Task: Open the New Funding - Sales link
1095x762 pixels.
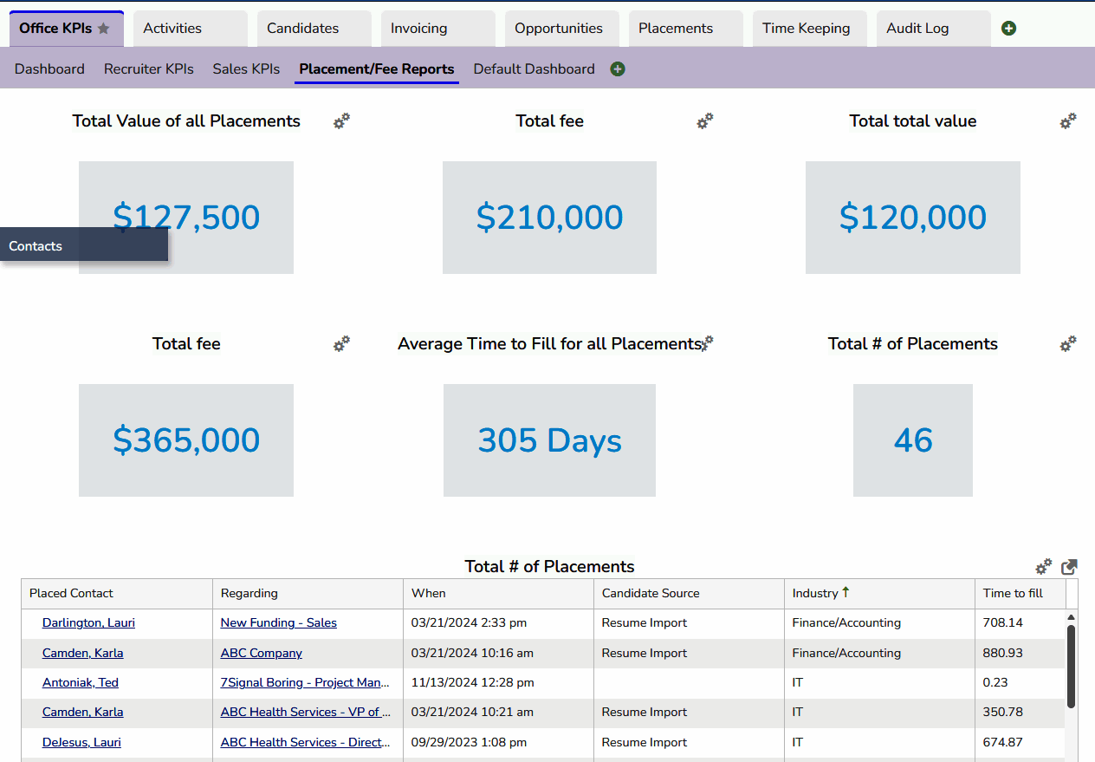Action: (278, 622)
